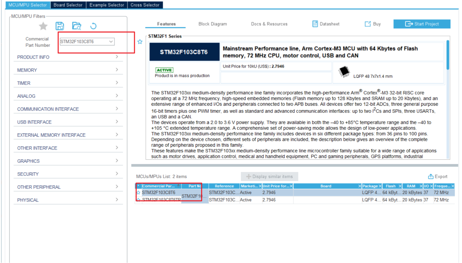Image resolution: width=462 pixels, height=263 pixels.
Task: Click the Display similar items button
Action: [269, 176]
